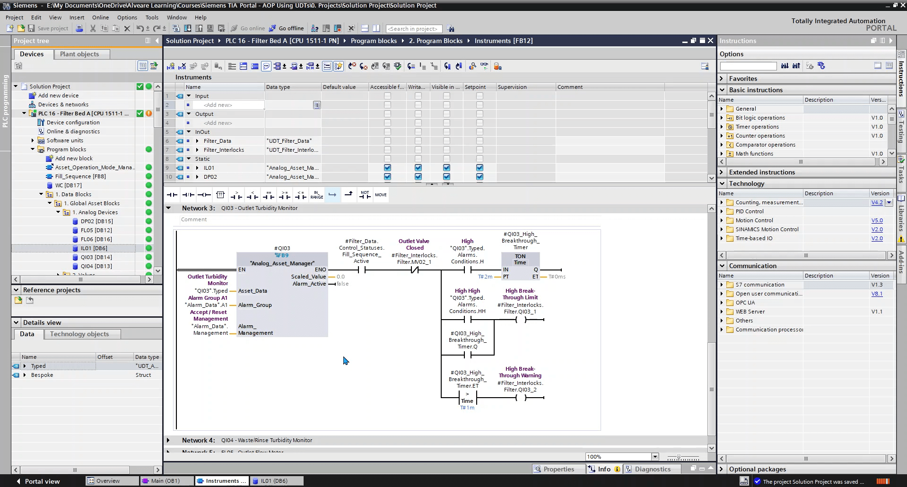Click the MOVE instruction favorite
Image resolution: width=907 pixels, height=487 pixels.
[x=381, y=195]
